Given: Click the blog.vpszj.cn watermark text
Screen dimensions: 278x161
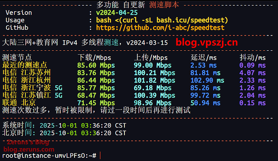Looking at the screenshot, I should 206,42.
